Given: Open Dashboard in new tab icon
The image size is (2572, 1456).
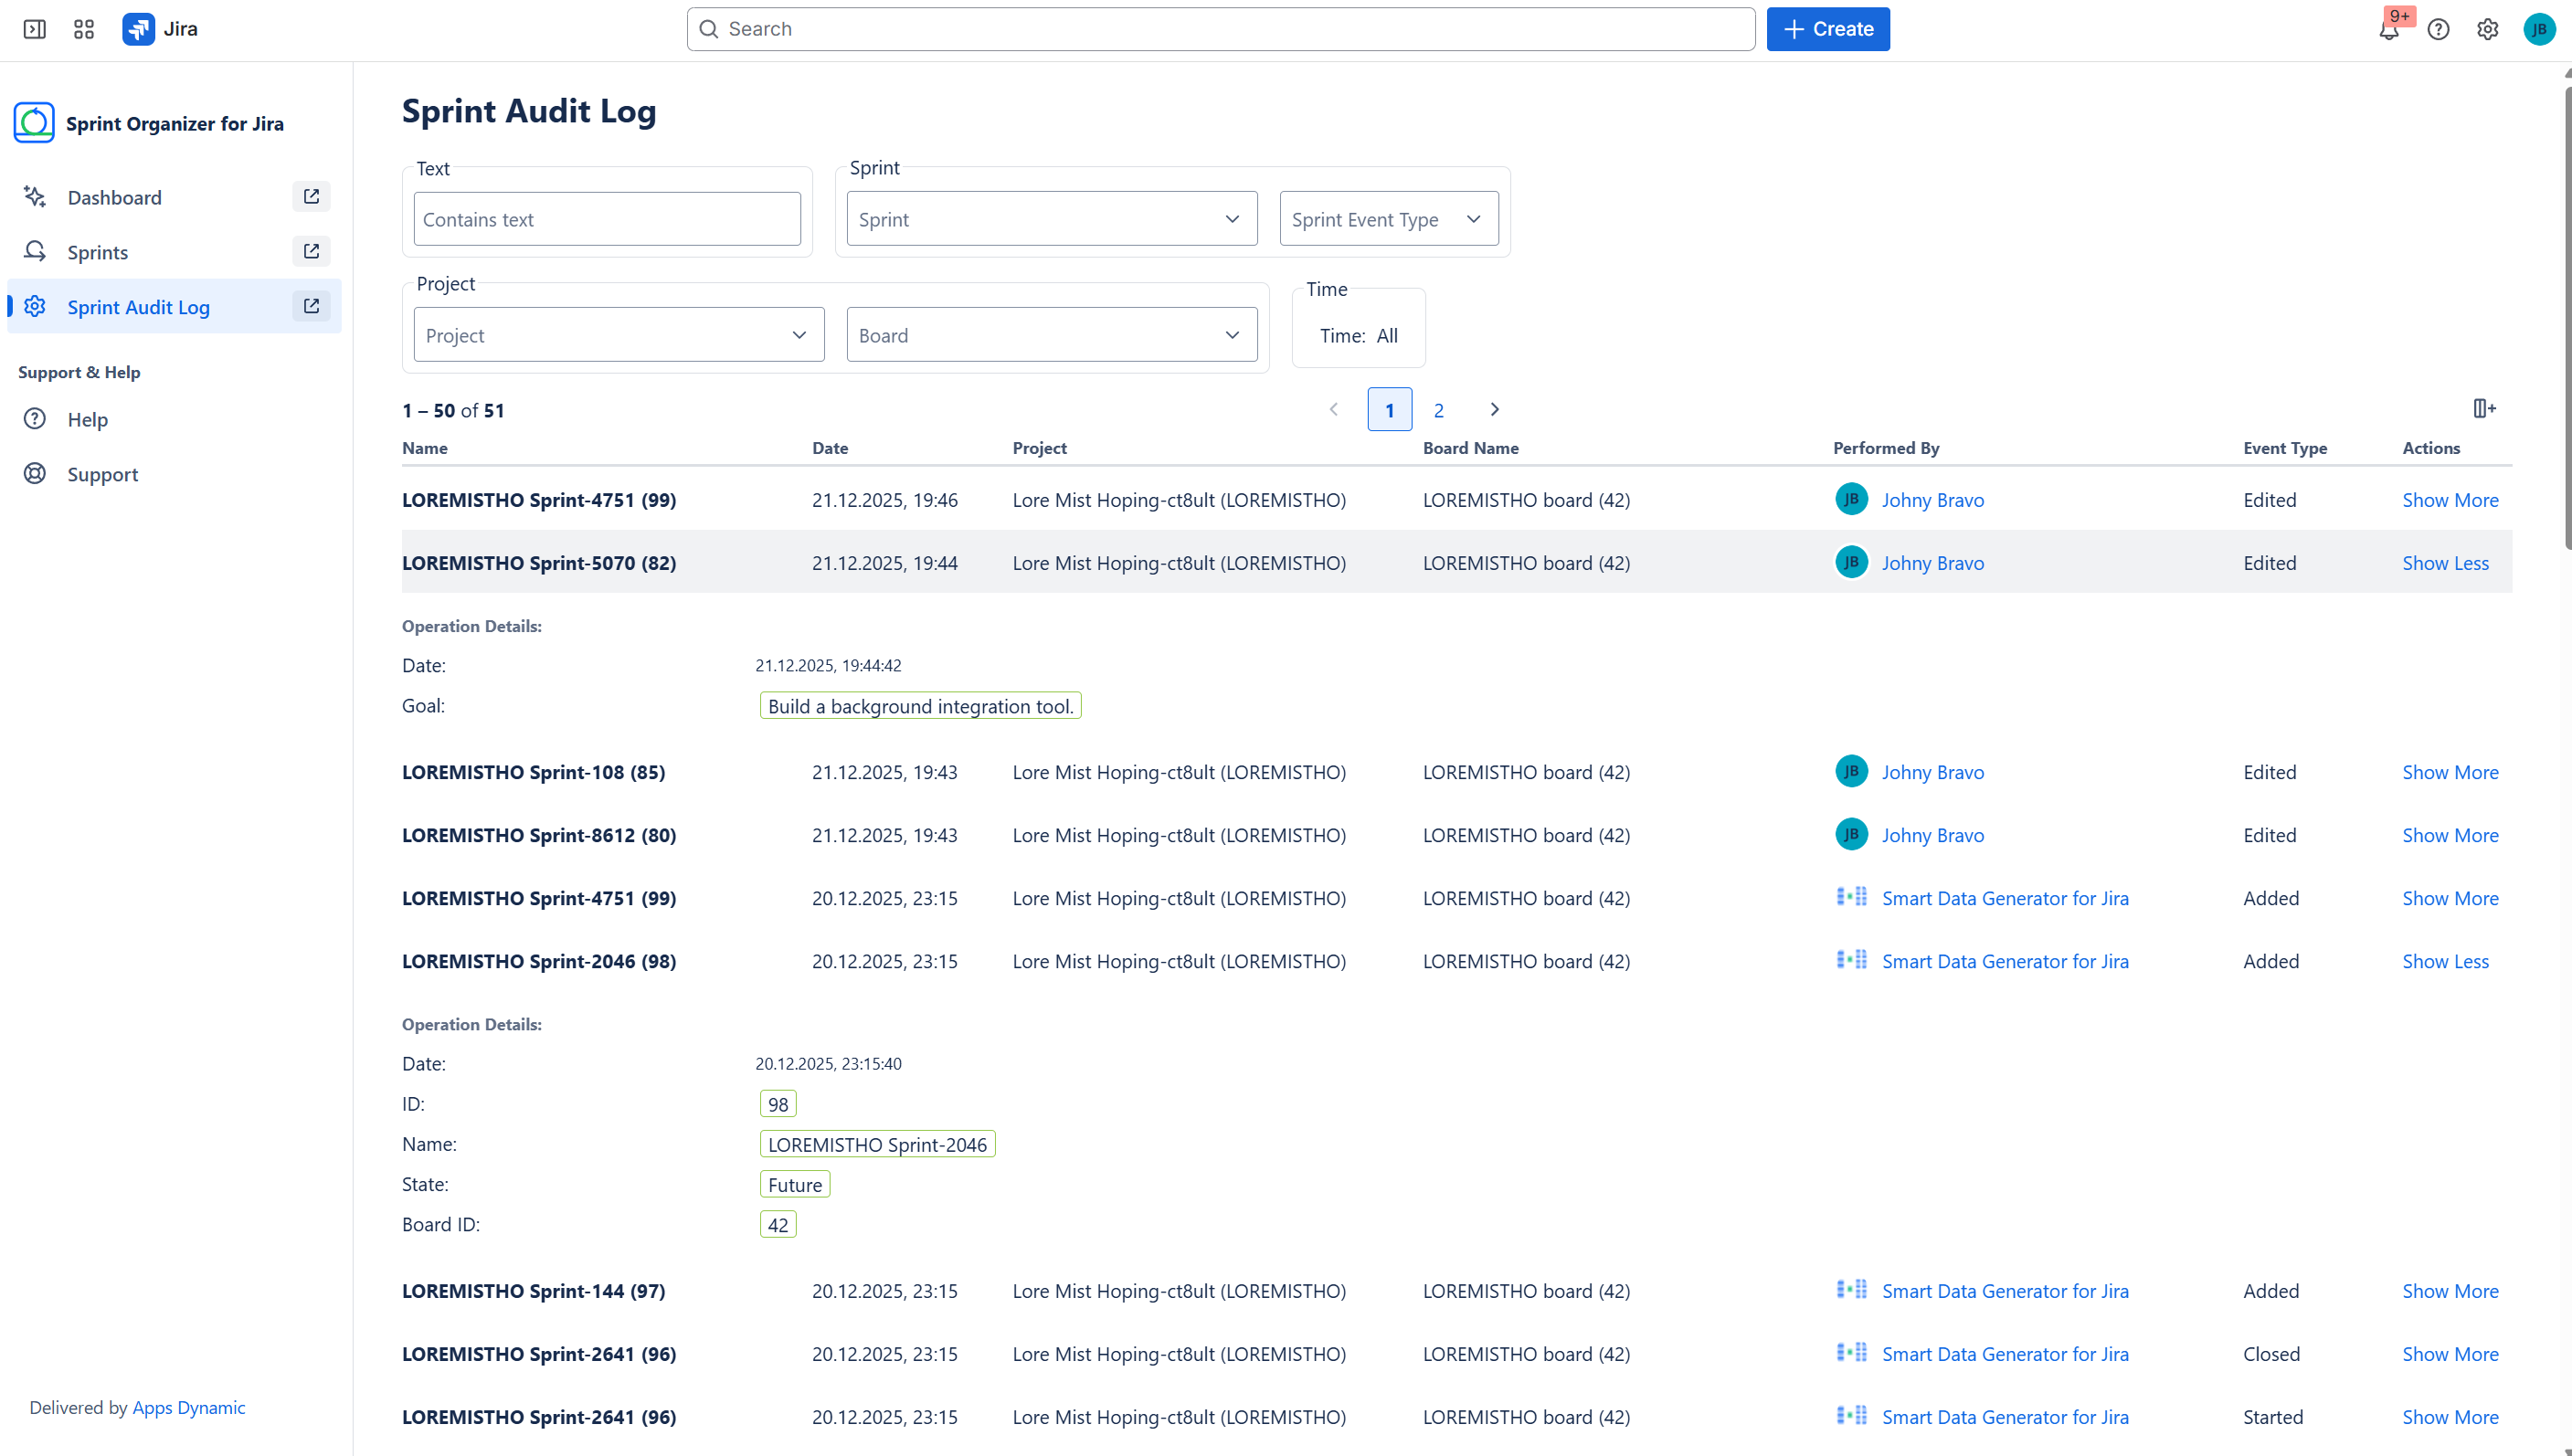Looking at the screenshot, I should tap(311, 197).
